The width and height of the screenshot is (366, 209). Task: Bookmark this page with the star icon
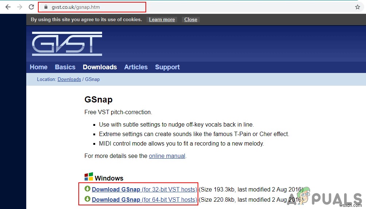357,7
